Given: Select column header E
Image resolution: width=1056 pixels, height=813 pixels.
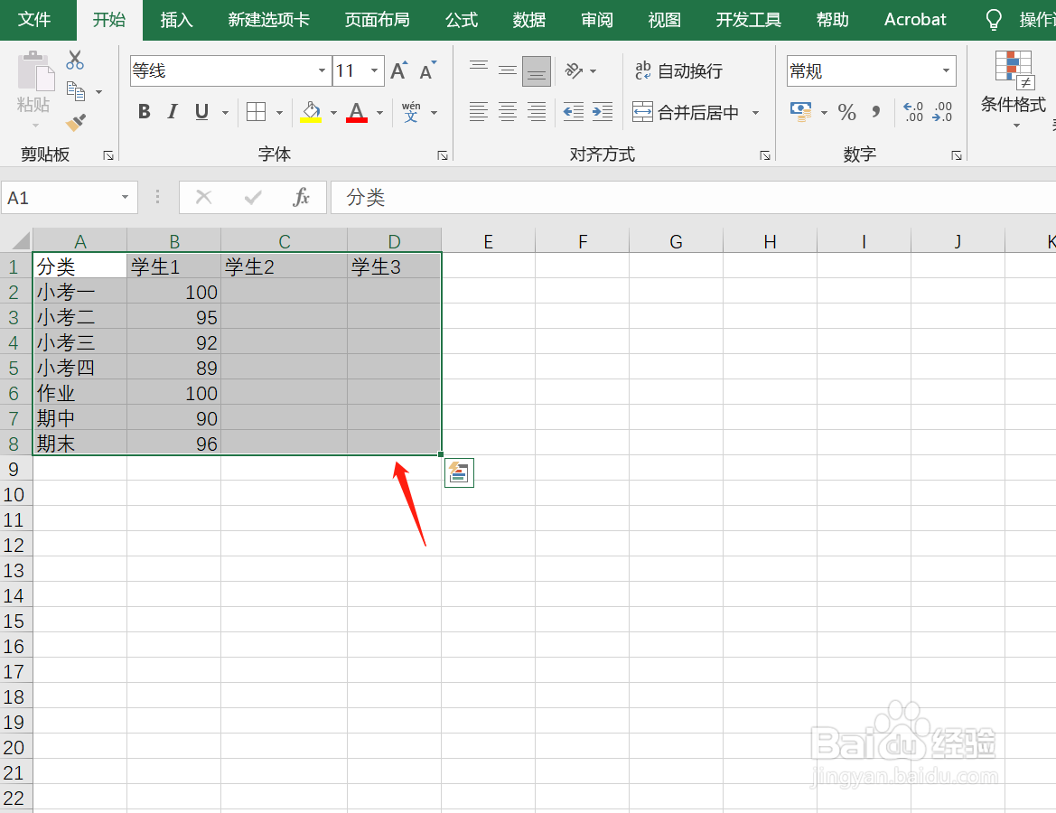Looking at the screenshot, I should tap(489, 241).
